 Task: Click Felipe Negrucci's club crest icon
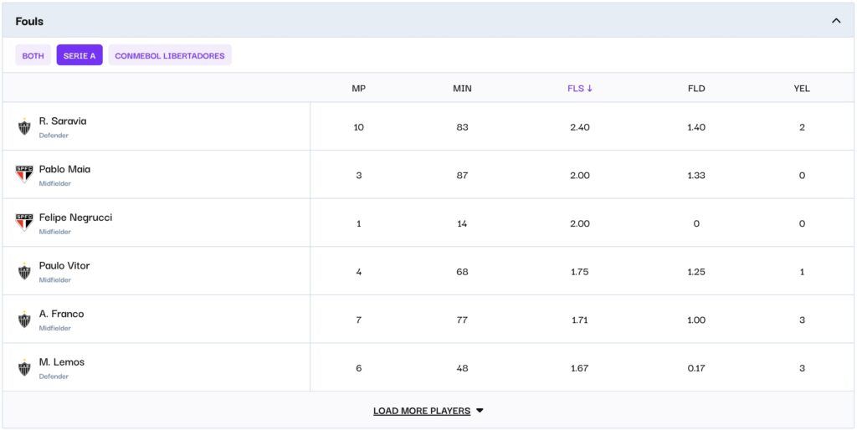pyautogui.click(x=24, y=223)
